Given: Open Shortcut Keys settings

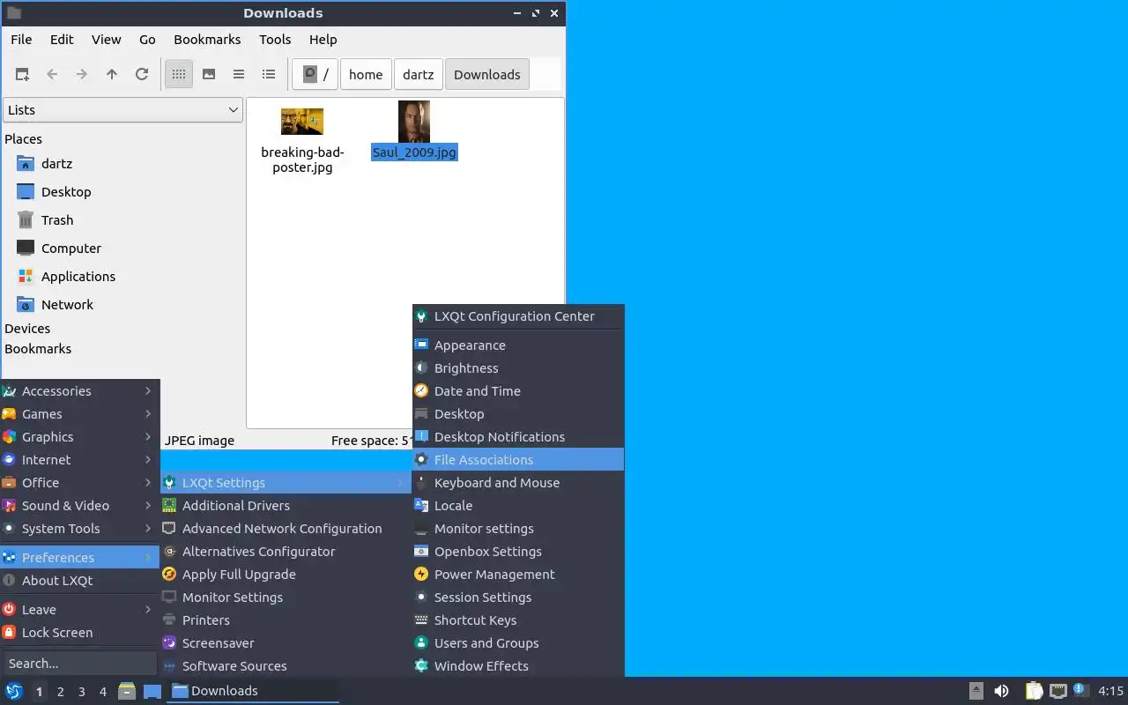Looking at the screenshot, I should click(518, 620).
